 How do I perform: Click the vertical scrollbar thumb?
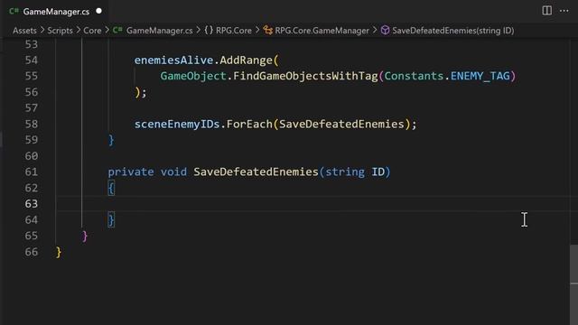click(573, 284)
